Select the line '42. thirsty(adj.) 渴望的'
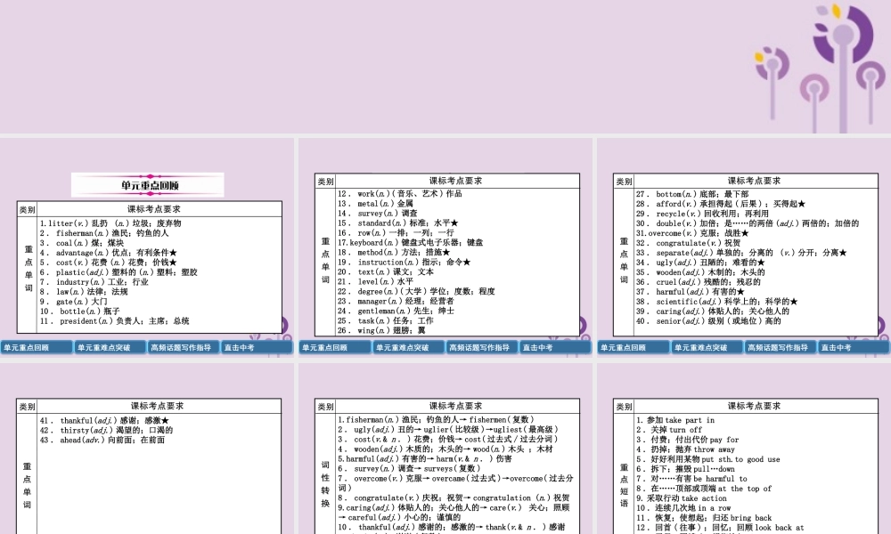891x534 pixels. click(x=106, y=430)
